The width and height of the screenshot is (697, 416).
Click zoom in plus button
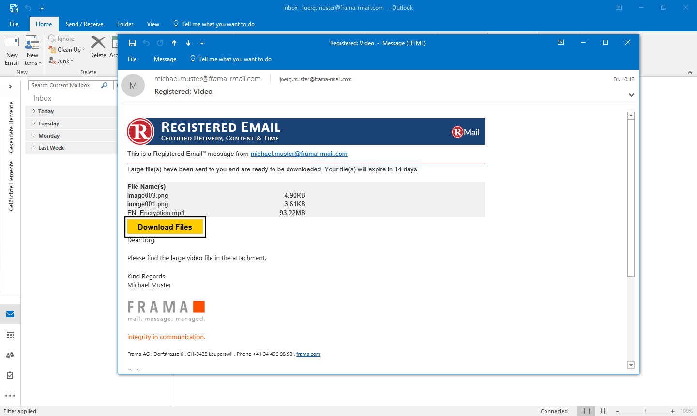tap(673, 411)
